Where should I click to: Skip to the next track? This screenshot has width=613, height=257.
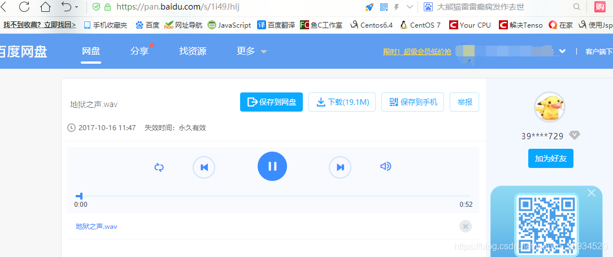click(340, 167)
